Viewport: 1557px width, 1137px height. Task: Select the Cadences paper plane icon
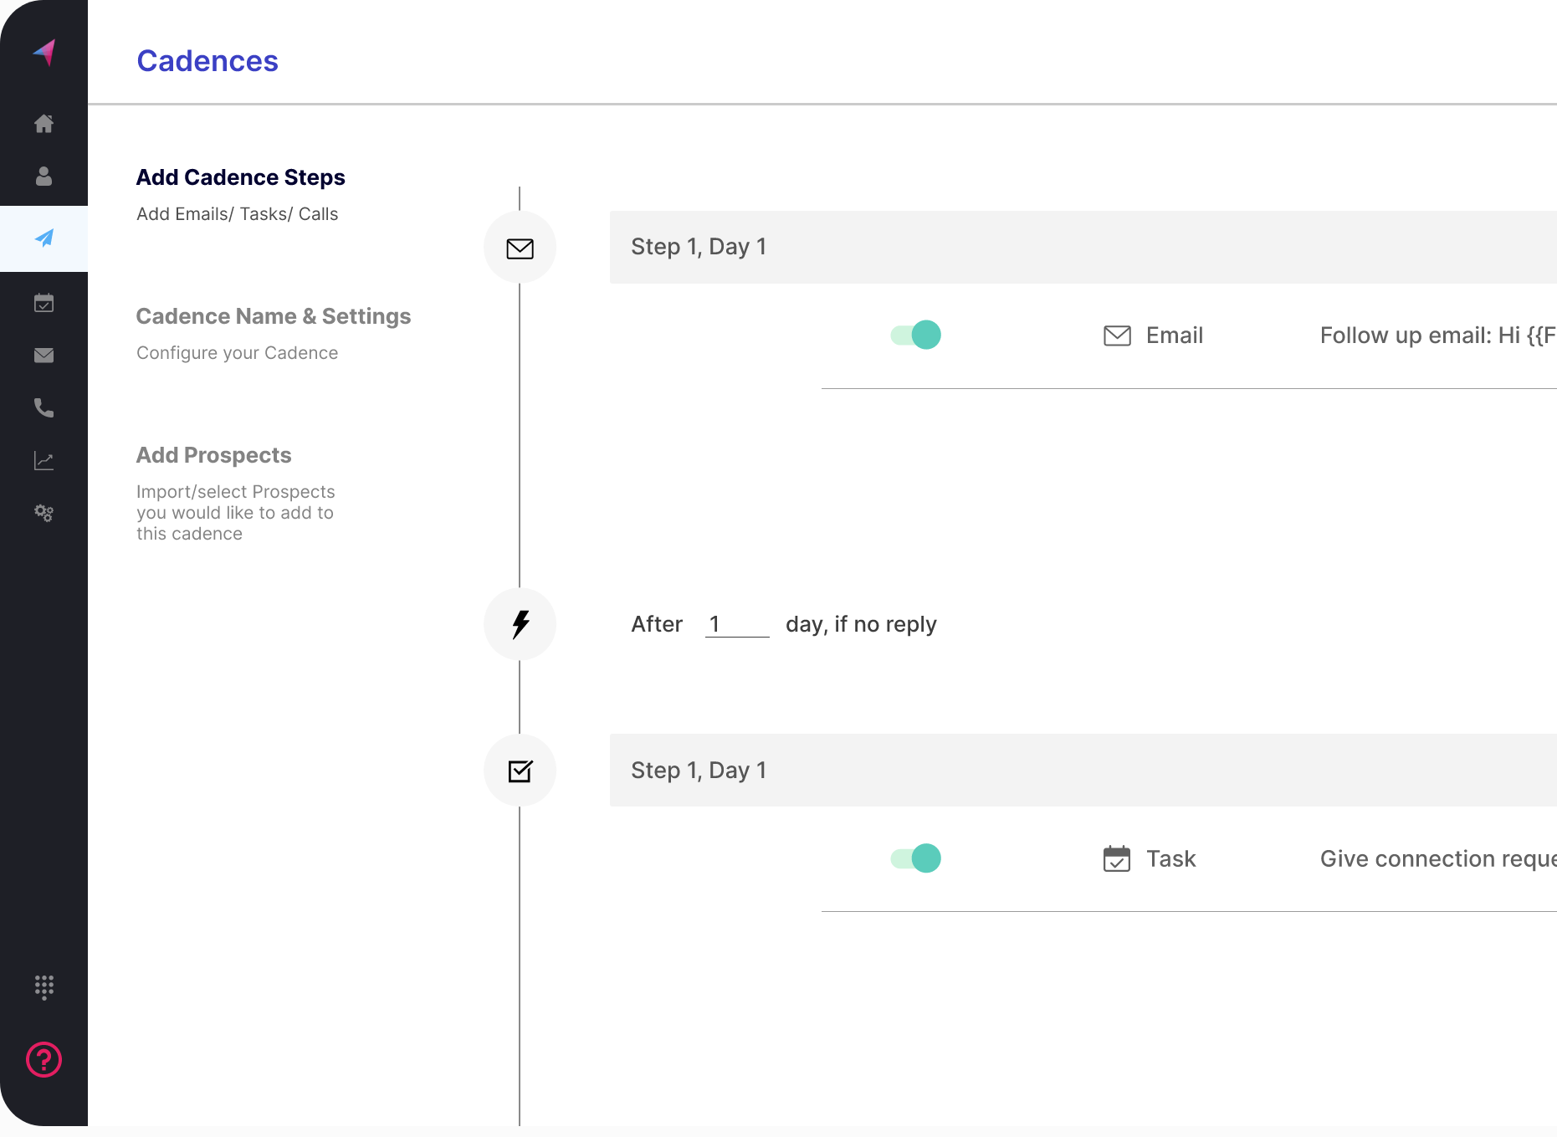[x=44, y=238]
